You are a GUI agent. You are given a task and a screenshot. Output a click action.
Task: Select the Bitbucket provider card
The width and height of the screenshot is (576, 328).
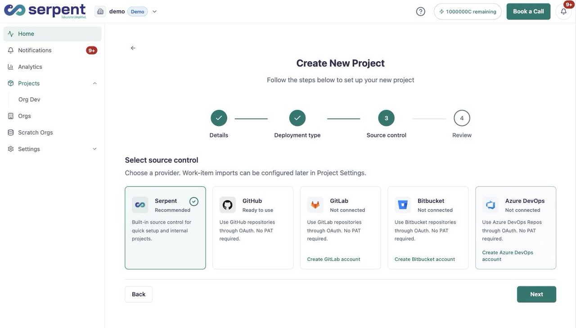coord(428,228)
